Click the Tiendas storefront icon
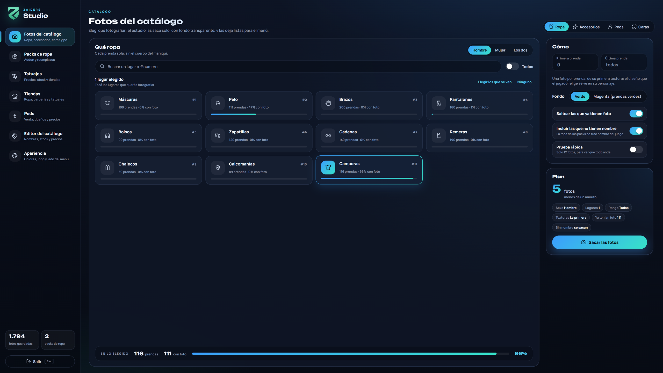663x373 pixels. tap(15, 96)
